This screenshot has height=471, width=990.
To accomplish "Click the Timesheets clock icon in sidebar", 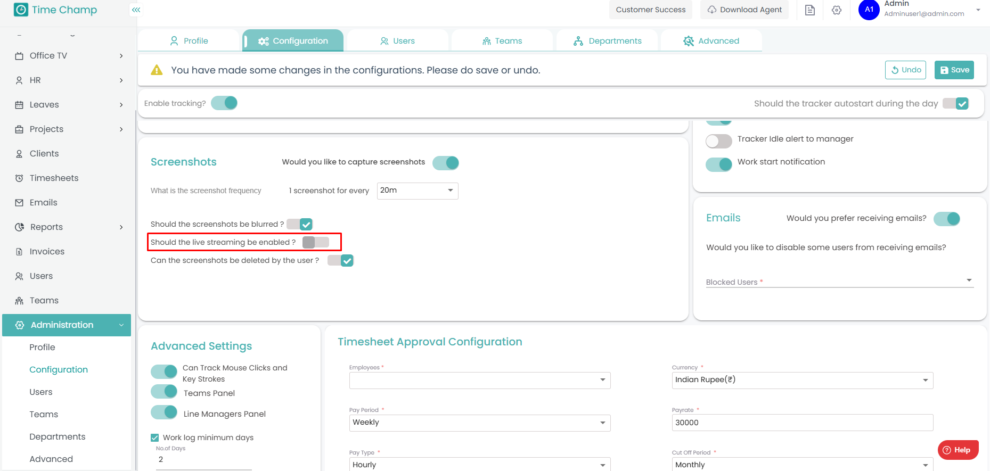I will 19,178.
